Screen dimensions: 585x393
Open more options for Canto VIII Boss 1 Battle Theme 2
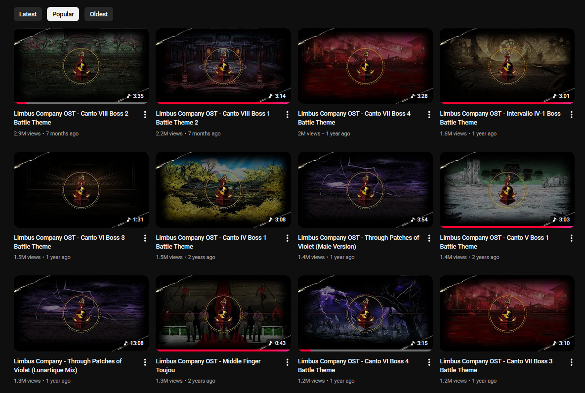pyautogui.click(x=287, y=115)
